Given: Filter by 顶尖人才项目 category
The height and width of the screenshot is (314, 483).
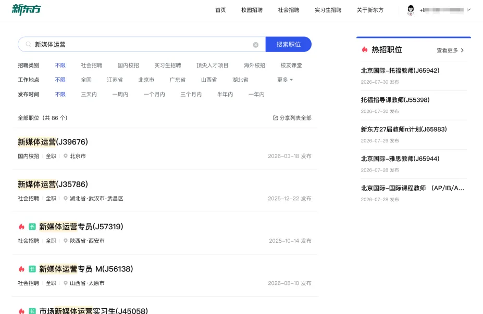Looking at the screenshot, I should pos(212,66).
